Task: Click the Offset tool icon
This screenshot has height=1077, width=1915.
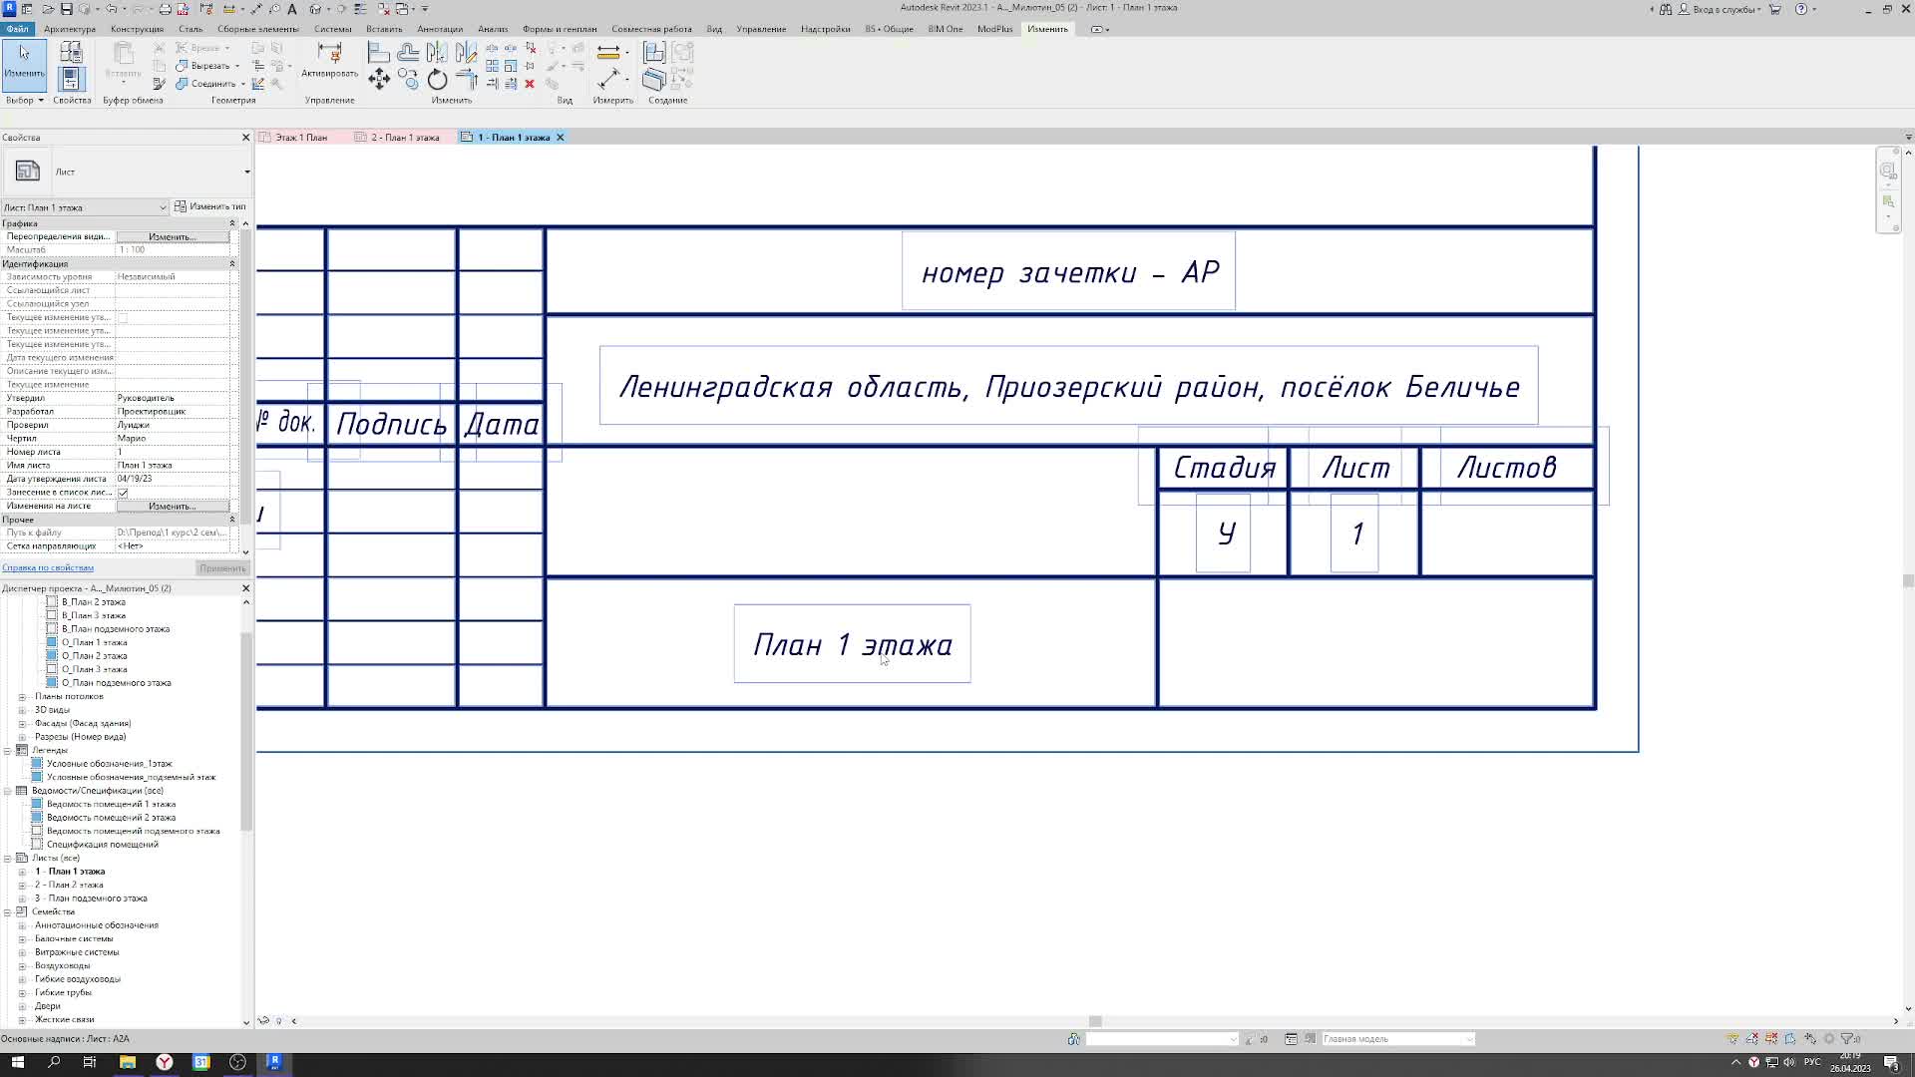Action: tap(408, 52)
